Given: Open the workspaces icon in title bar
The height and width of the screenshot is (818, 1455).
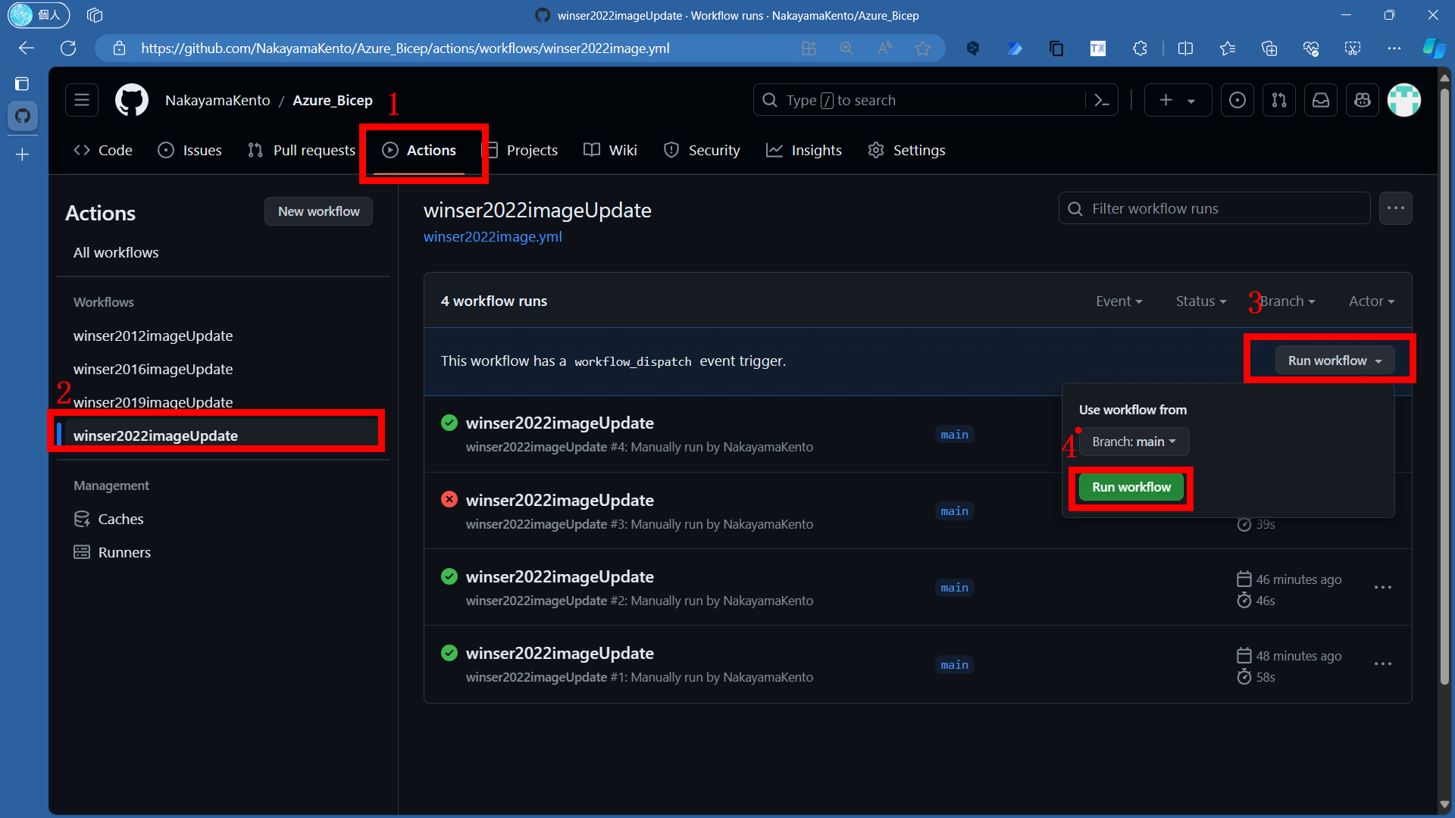Looking at the screenshot, I should pyautogui.click(x=95, y=15).
